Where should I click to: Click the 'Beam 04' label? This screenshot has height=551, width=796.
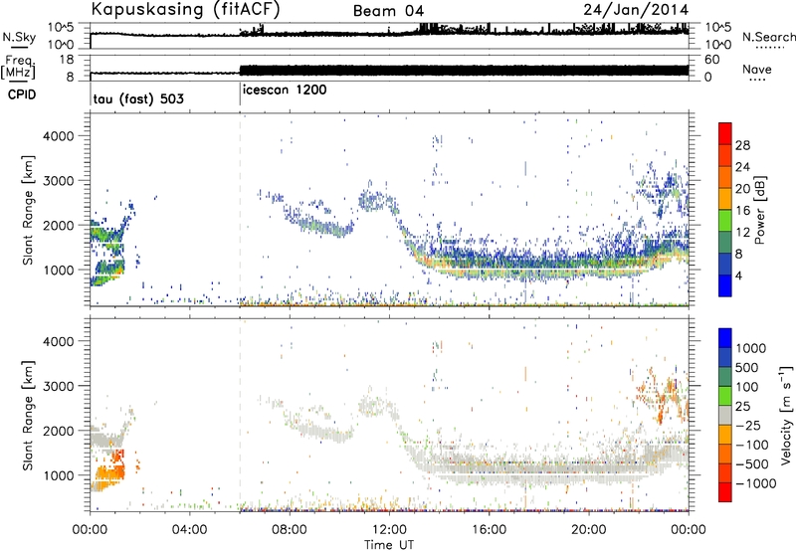pyautogui.click(x=388, y=11)
